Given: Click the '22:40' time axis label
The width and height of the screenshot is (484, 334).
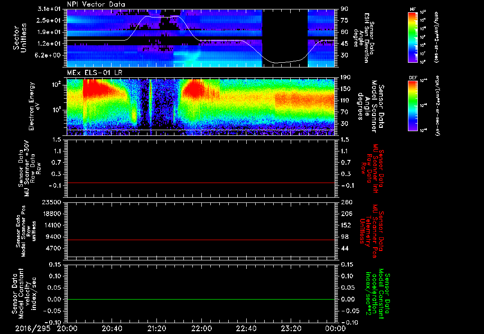Looking at the screenshot, I should click(246, 328).
